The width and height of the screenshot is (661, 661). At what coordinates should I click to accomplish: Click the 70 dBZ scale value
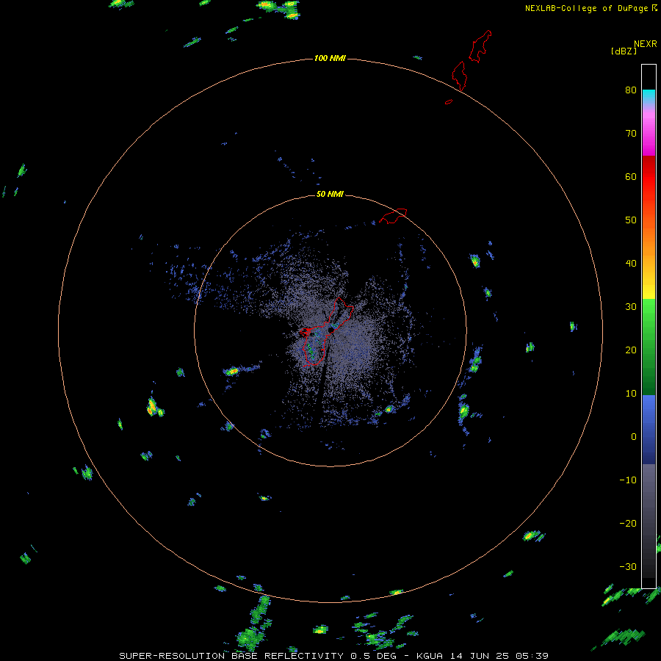click(631, 134)
